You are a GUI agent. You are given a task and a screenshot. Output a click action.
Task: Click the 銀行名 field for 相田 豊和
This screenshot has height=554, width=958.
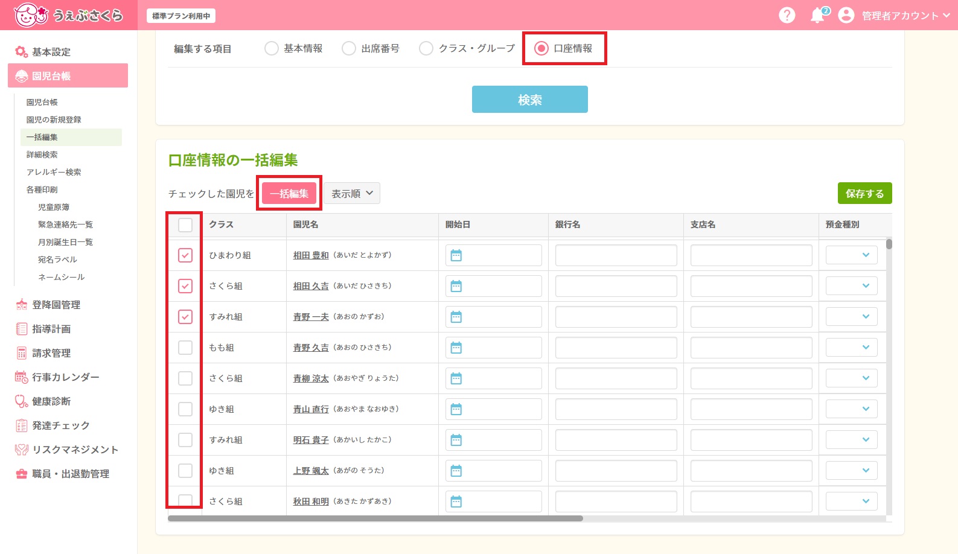(616, 255)
